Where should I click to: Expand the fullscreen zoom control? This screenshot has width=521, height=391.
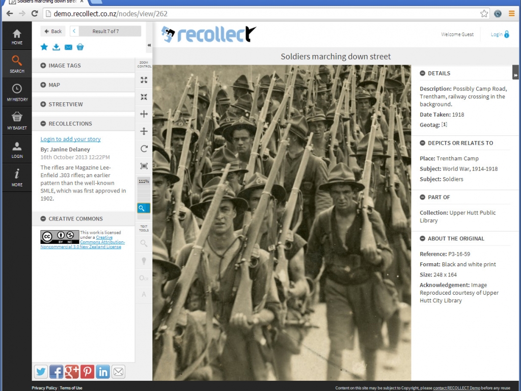point(143,79)
